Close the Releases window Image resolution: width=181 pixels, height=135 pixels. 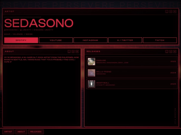[175, 51]
